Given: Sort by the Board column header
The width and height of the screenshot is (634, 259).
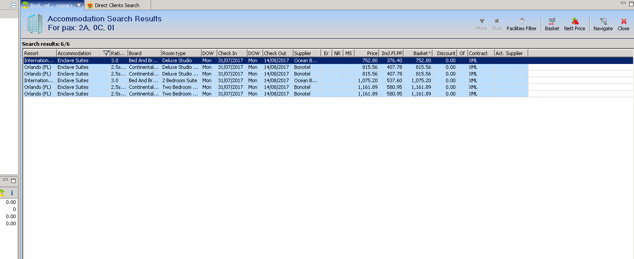Looking at the screenshot, I should (x=145, y=53).
